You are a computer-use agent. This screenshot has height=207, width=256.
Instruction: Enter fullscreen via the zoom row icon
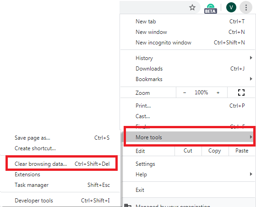(241, 93)
